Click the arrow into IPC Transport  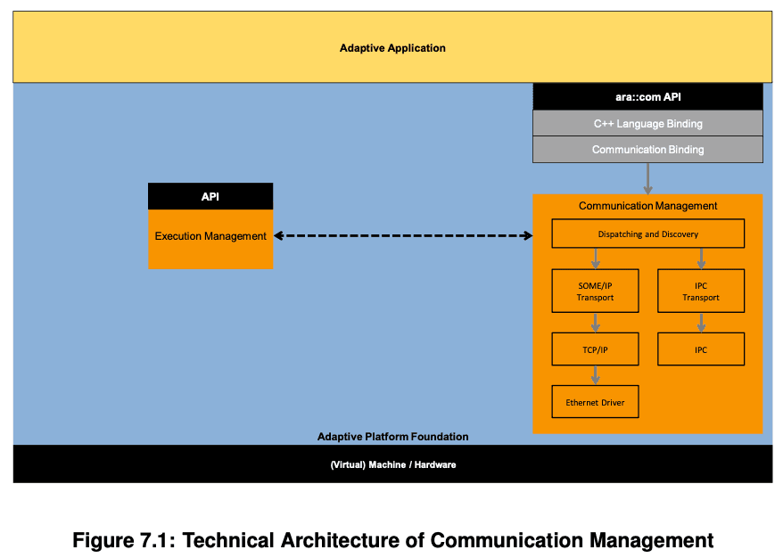[x=701, y=258]
